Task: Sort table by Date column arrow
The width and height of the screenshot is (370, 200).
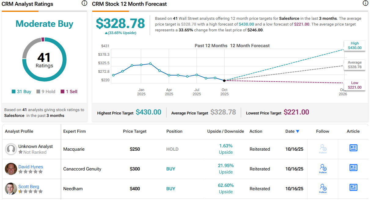Action: (298, 132)
